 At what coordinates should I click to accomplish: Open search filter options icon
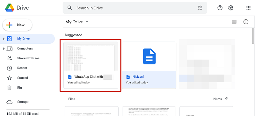(200, 8)
